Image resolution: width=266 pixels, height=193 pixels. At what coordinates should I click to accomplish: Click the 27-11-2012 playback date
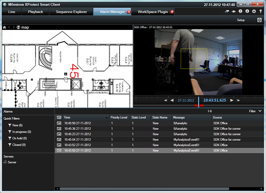click(186, 101)
